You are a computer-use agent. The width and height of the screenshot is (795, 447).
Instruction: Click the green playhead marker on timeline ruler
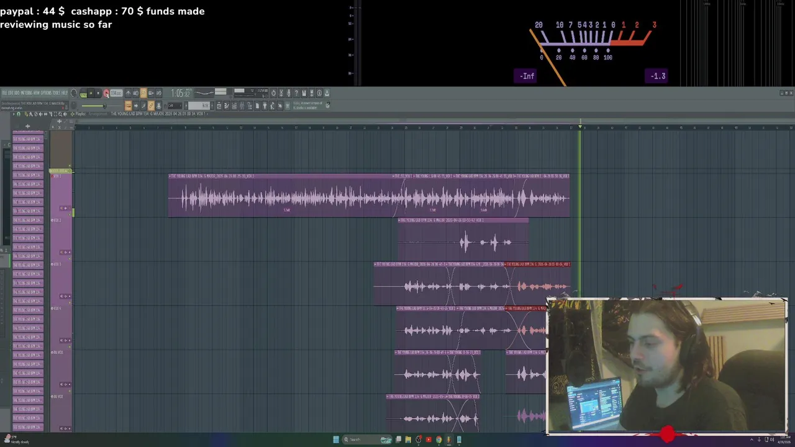click(x=580, y=127)
